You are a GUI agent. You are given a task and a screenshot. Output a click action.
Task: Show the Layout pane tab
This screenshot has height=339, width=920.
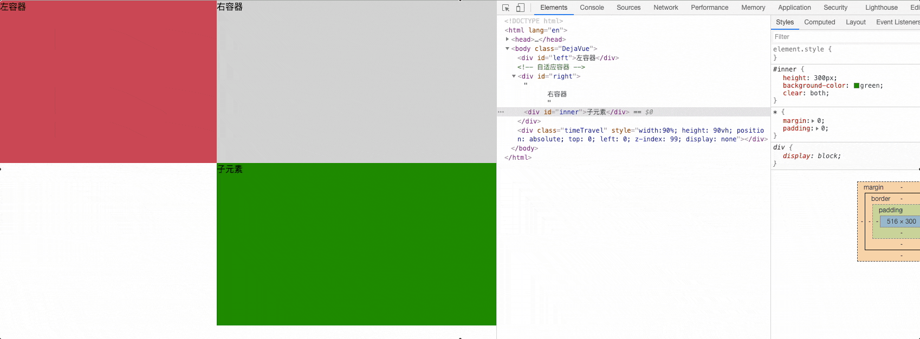[x=856, y=22]
